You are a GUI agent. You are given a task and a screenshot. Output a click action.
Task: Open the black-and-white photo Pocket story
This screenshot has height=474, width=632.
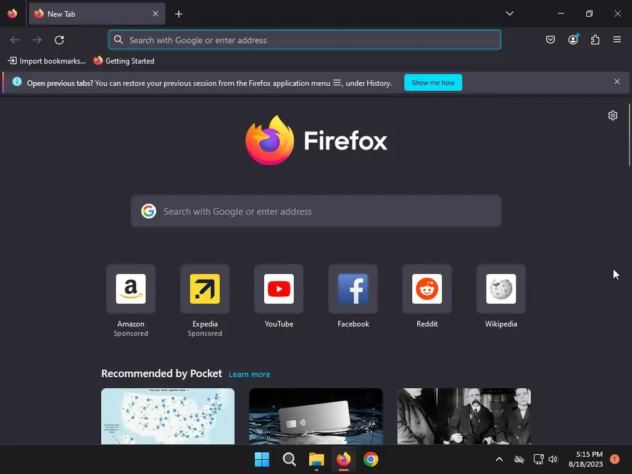pos(464,417)
